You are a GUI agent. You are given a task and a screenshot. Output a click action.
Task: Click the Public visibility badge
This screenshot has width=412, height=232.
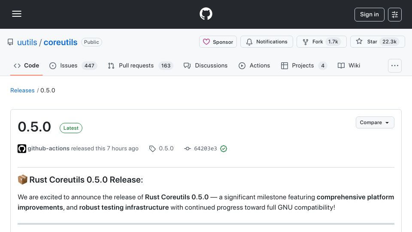point(91,42)
